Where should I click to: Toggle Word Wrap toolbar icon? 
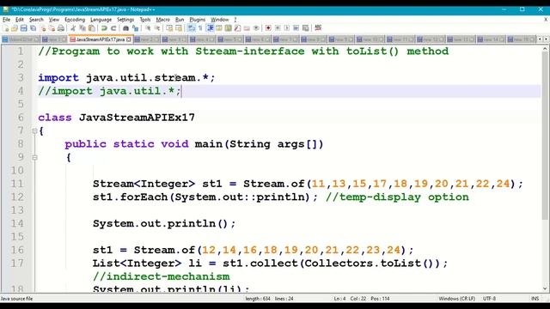[x=191, y=28]
